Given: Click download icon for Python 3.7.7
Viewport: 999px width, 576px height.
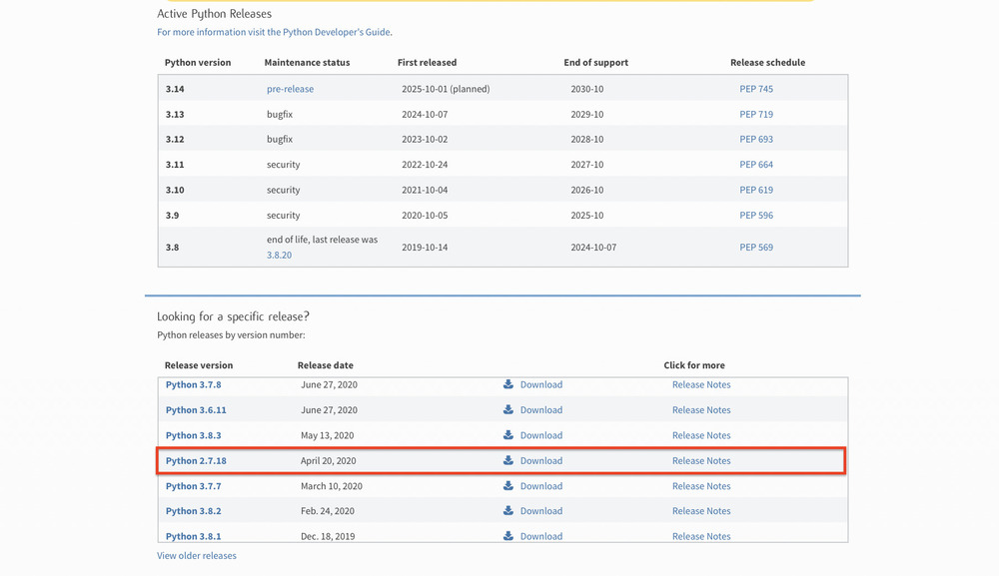Looking at the screenshot, I should tap(508, 486).
